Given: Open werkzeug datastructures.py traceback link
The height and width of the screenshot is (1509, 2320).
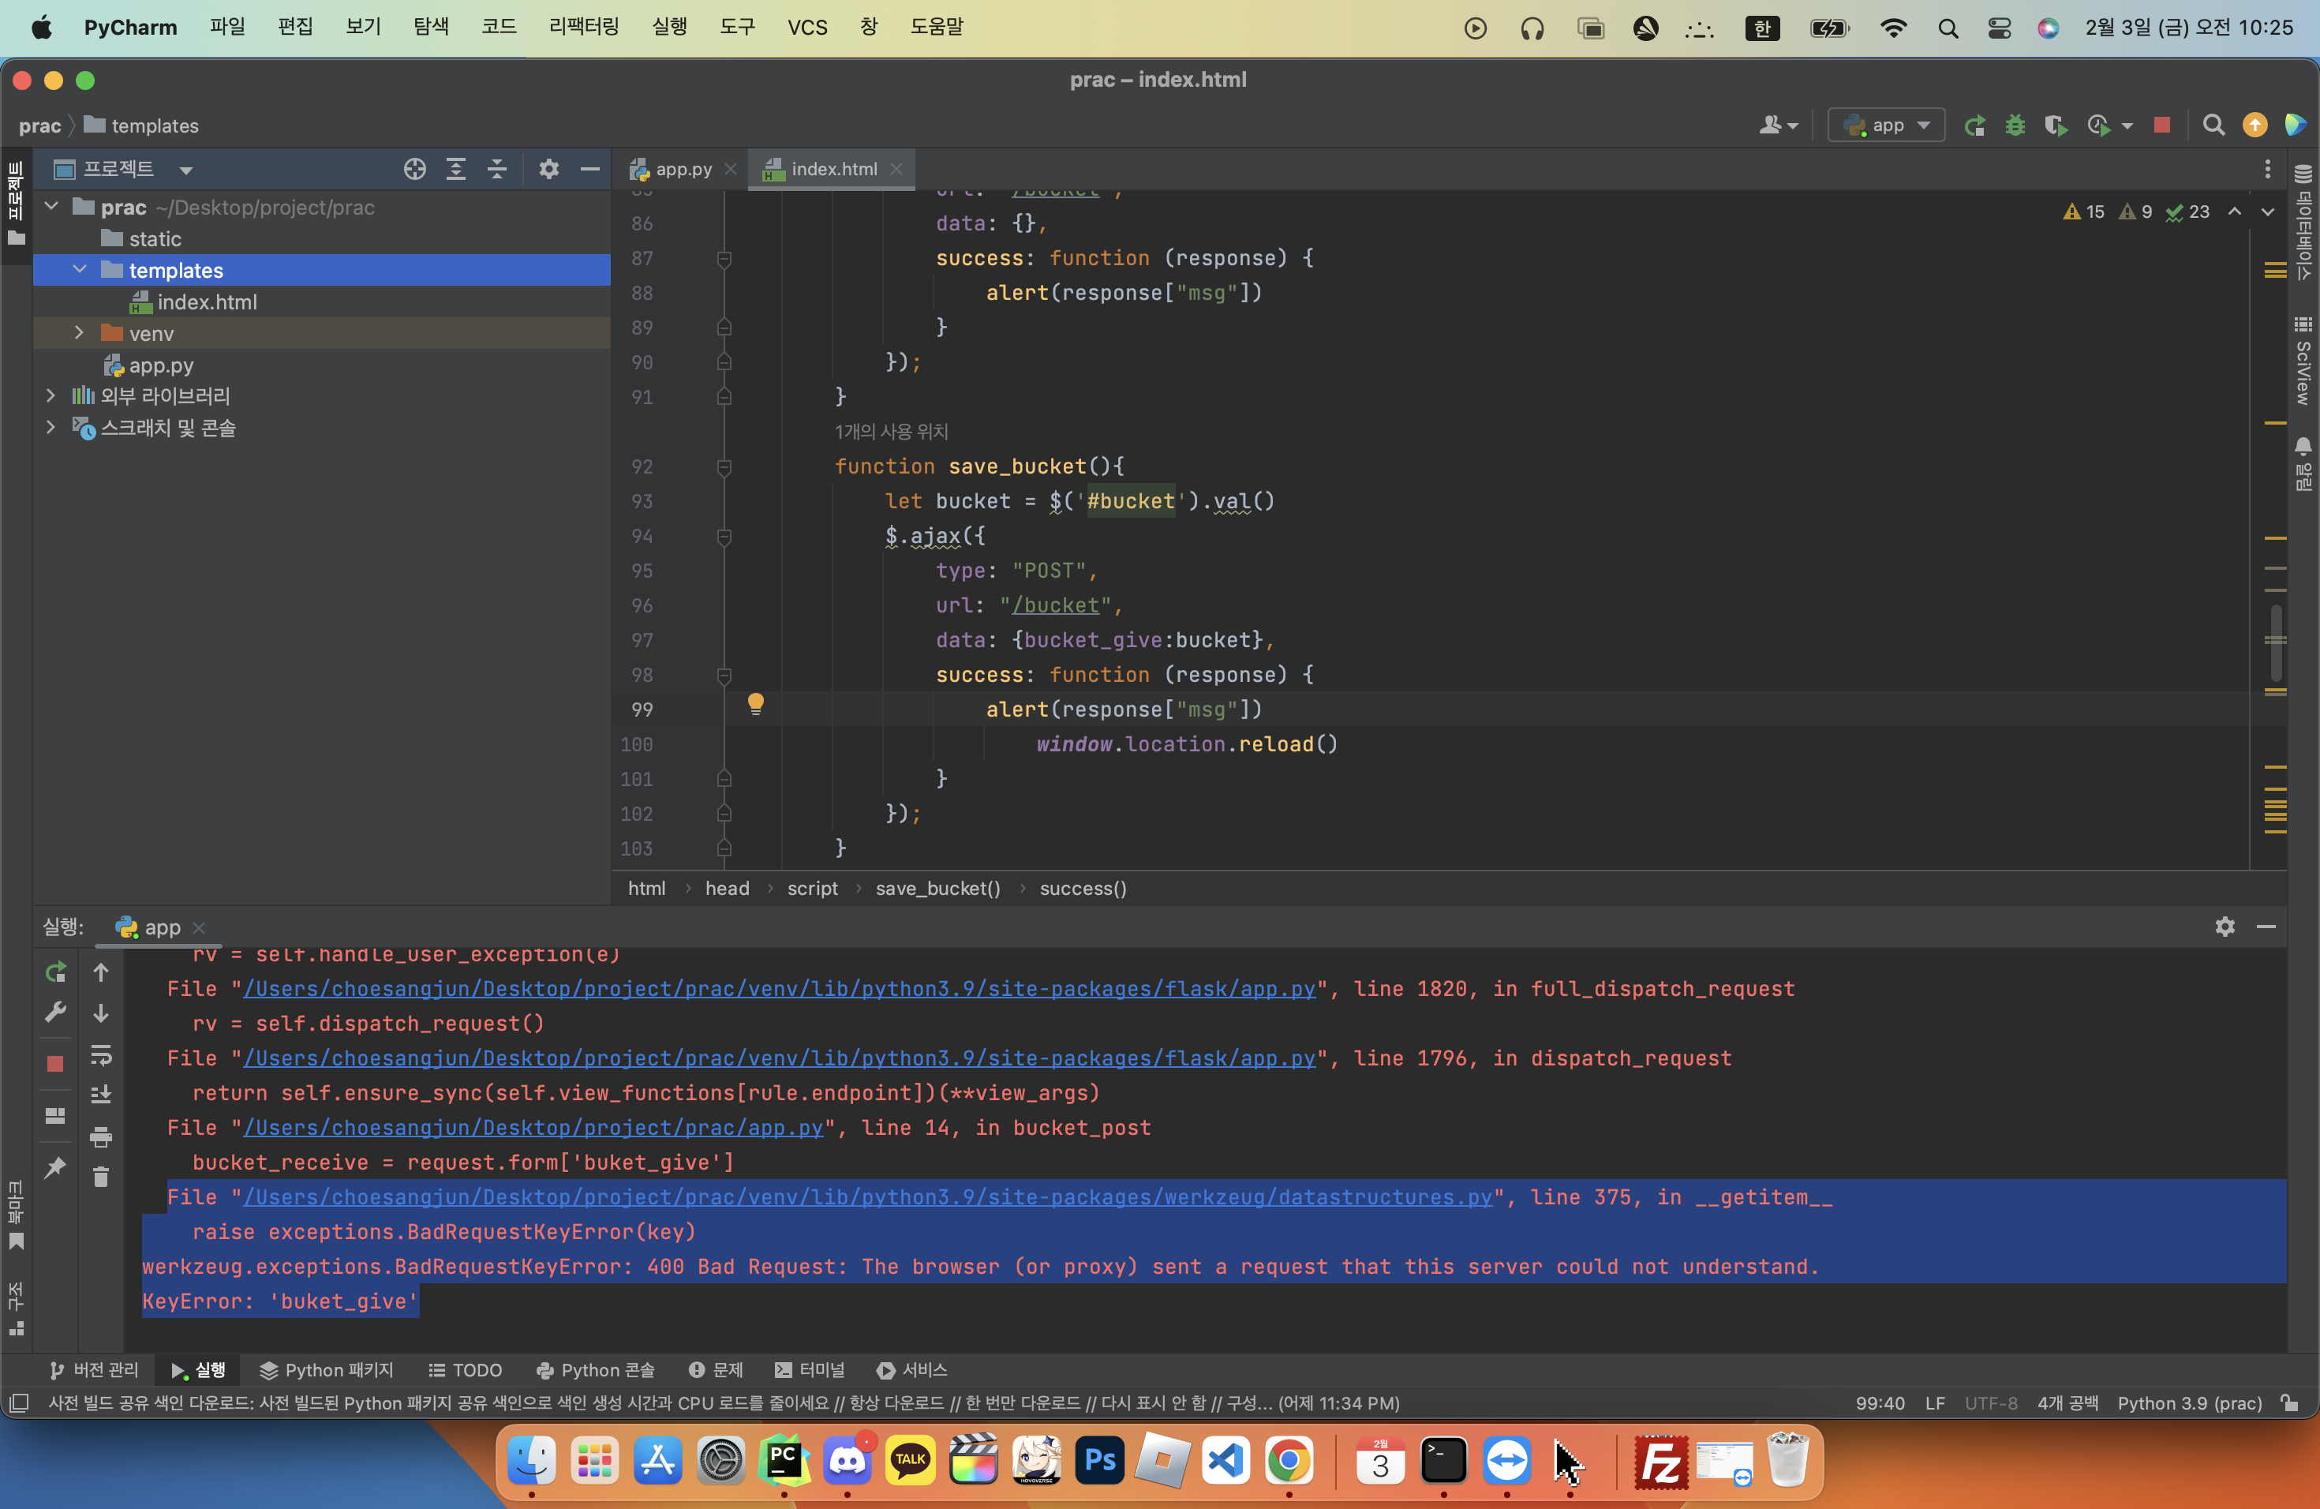Looking at the screenshot, I should 867,1197.
